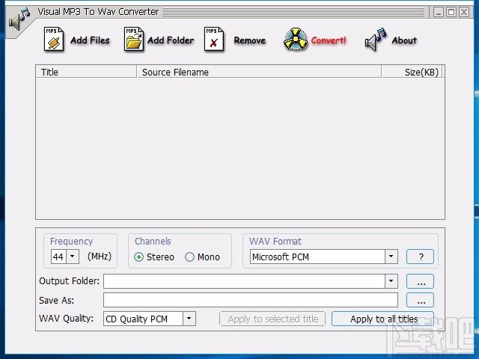Minimize the converter window
The height and width of the screenshot is (359, 479).
439,12
